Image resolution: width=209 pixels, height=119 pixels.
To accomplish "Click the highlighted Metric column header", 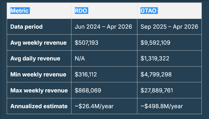I will click(x=19, y=11).
